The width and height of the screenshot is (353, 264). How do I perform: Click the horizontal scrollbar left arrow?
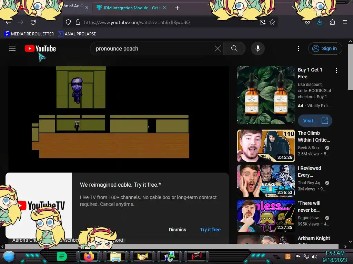2,246
